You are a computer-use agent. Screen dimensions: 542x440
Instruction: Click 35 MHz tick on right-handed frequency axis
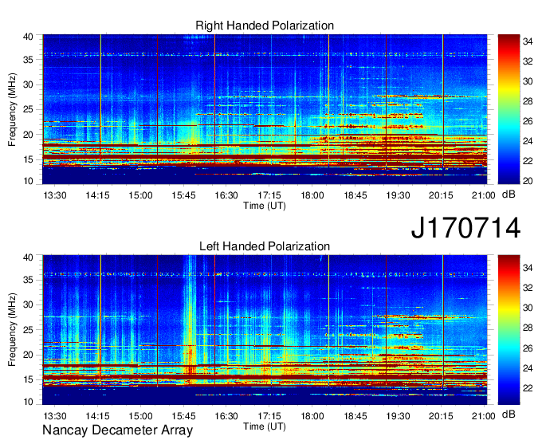29,60
